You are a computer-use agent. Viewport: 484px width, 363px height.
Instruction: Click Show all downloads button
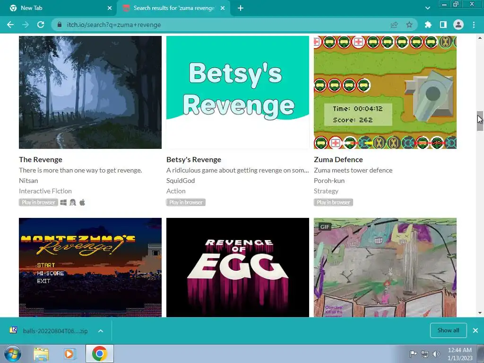pos(448,330)
